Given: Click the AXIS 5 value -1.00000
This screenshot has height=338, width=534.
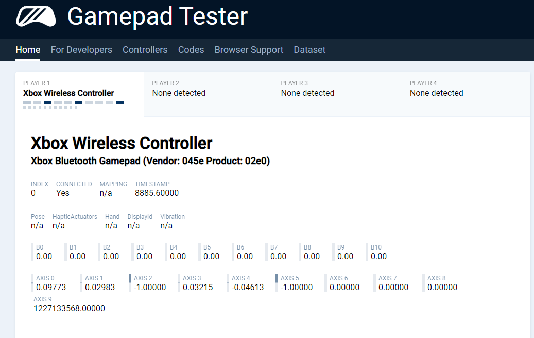Looking at the screenshot, I should coord(297,287).
